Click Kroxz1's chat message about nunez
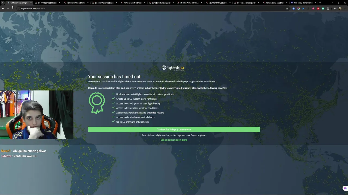Viewport: 348px width, 195px height. click(23, 151)
